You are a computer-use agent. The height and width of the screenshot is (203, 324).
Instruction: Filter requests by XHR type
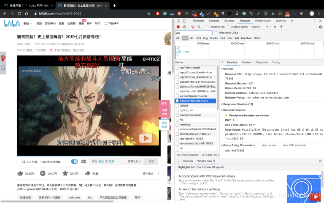coord(185,38)
